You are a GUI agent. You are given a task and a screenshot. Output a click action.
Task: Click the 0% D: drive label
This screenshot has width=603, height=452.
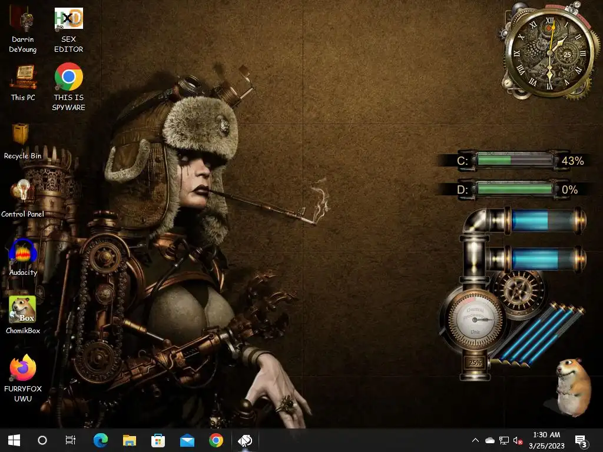(x=569, y=190)
